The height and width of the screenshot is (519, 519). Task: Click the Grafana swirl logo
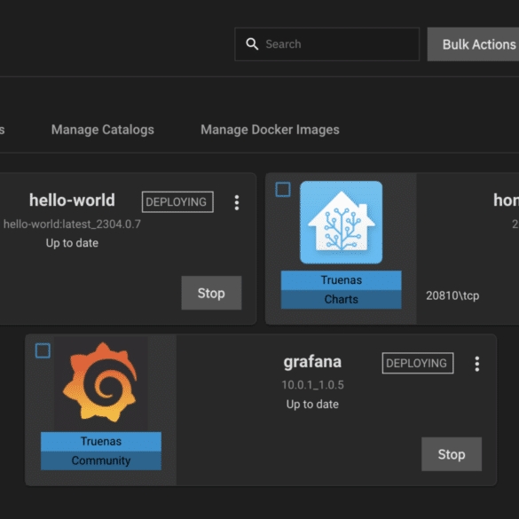(100, 382)
